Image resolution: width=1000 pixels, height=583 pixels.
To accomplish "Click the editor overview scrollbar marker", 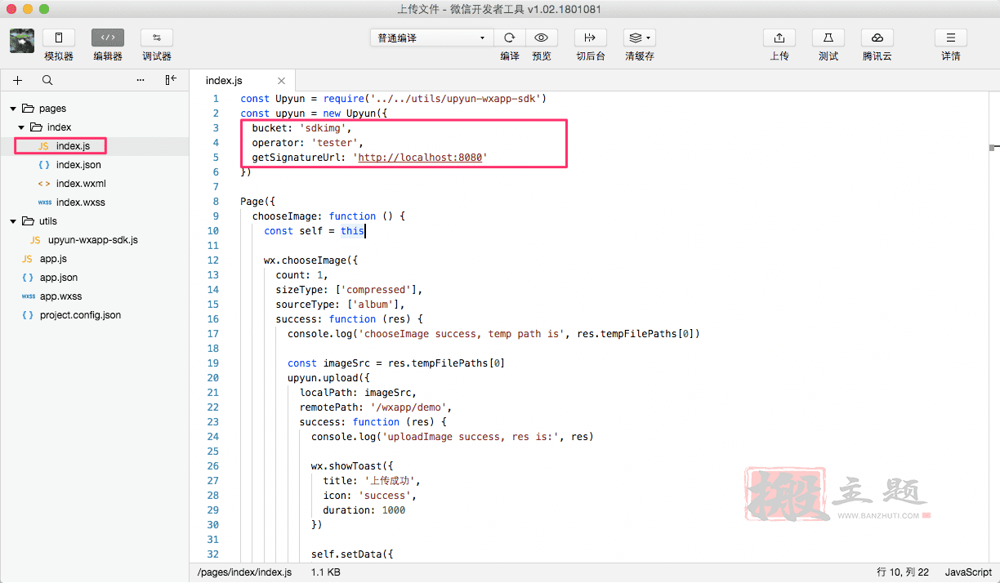I will (x=994, y=147).
